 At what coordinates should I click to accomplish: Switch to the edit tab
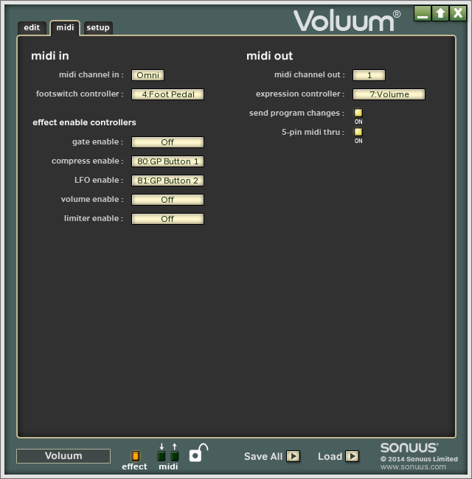coord(32,28)
